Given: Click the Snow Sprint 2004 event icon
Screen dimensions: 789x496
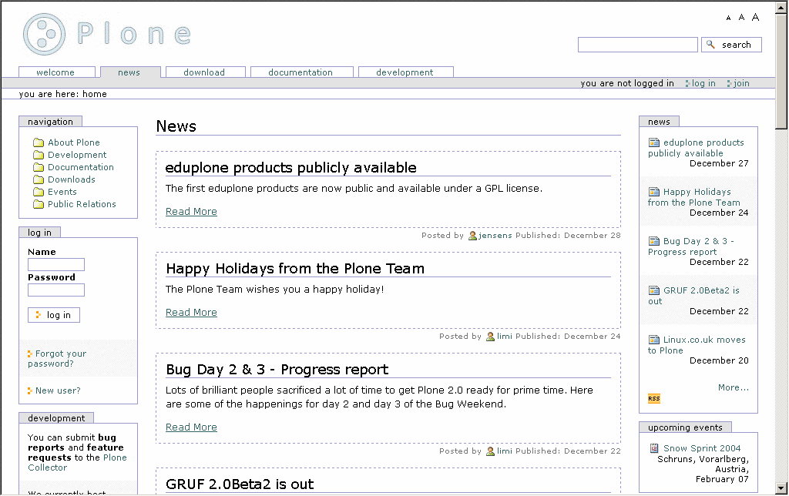Looking at the screenshot, I should click(x=654, y=448).
